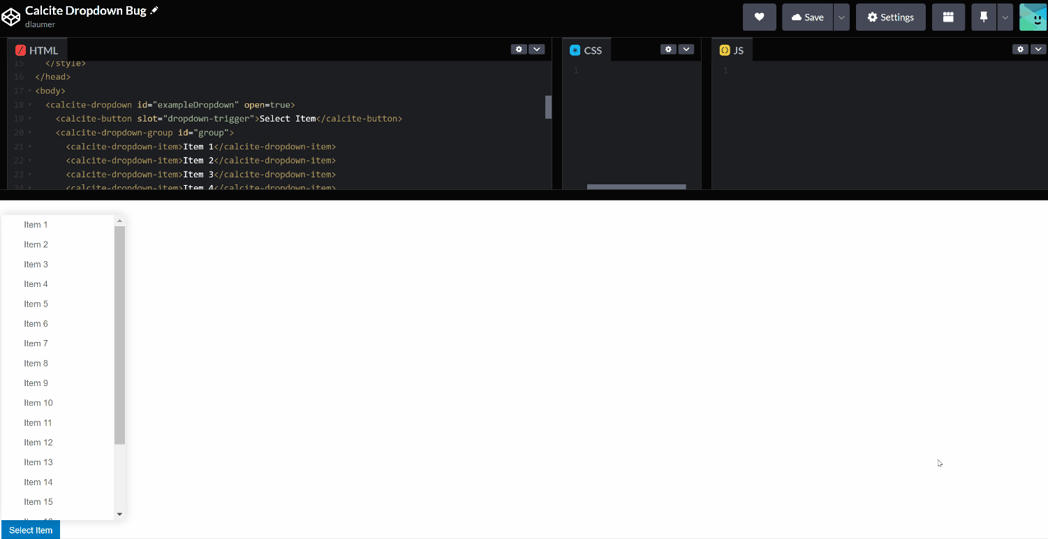The height and width of the screenshot is (539, 1048).
Task: Select the CSS editor tab
Action: tap(586, 50)
